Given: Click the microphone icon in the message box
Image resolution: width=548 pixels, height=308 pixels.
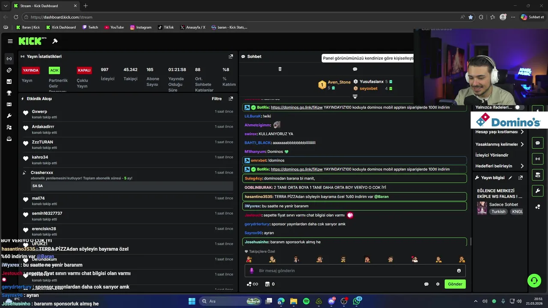Looking at the screenshot, I should [x=252, y=271].
